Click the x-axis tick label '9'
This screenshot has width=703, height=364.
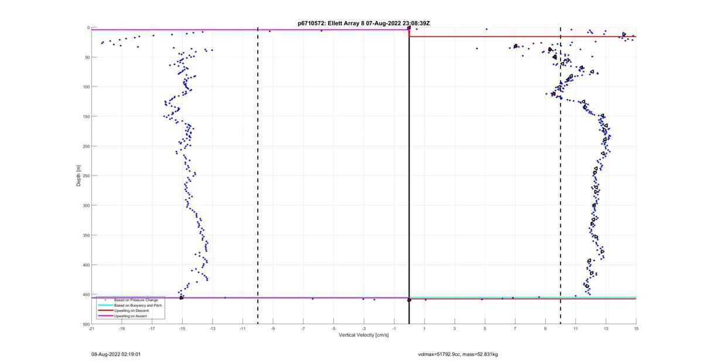pyautogui.click(x=545, y=329)
